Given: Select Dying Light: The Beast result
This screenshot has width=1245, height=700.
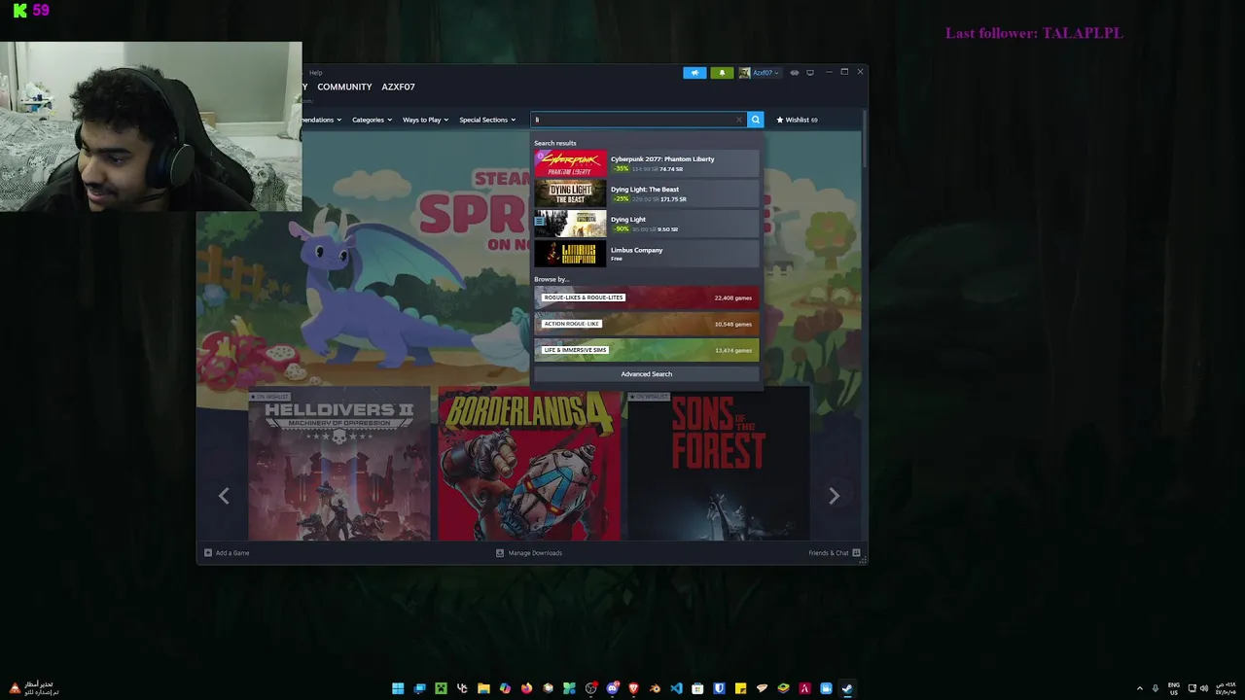Looking at the screenshot, I should coord(646,193).
